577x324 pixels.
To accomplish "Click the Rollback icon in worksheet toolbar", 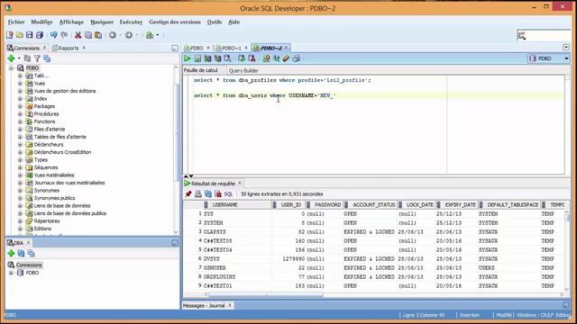I will click(x=252, y=58).
